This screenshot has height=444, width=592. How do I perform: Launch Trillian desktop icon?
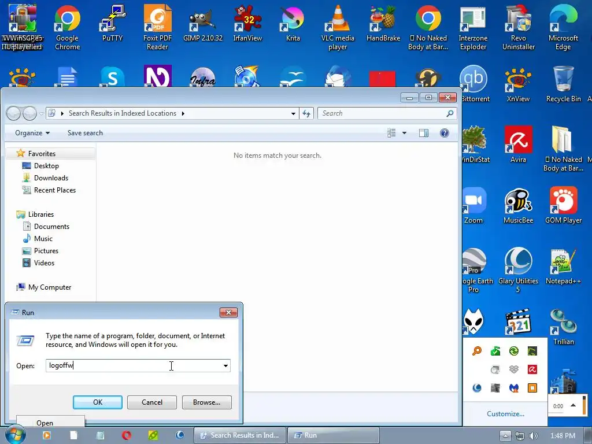pos(563,327)
